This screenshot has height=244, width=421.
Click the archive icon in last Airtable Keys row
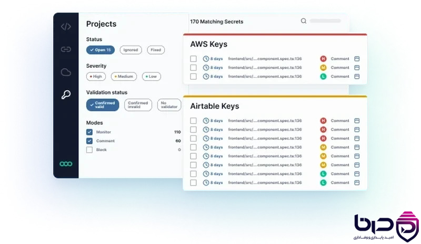tap(357, 183)
